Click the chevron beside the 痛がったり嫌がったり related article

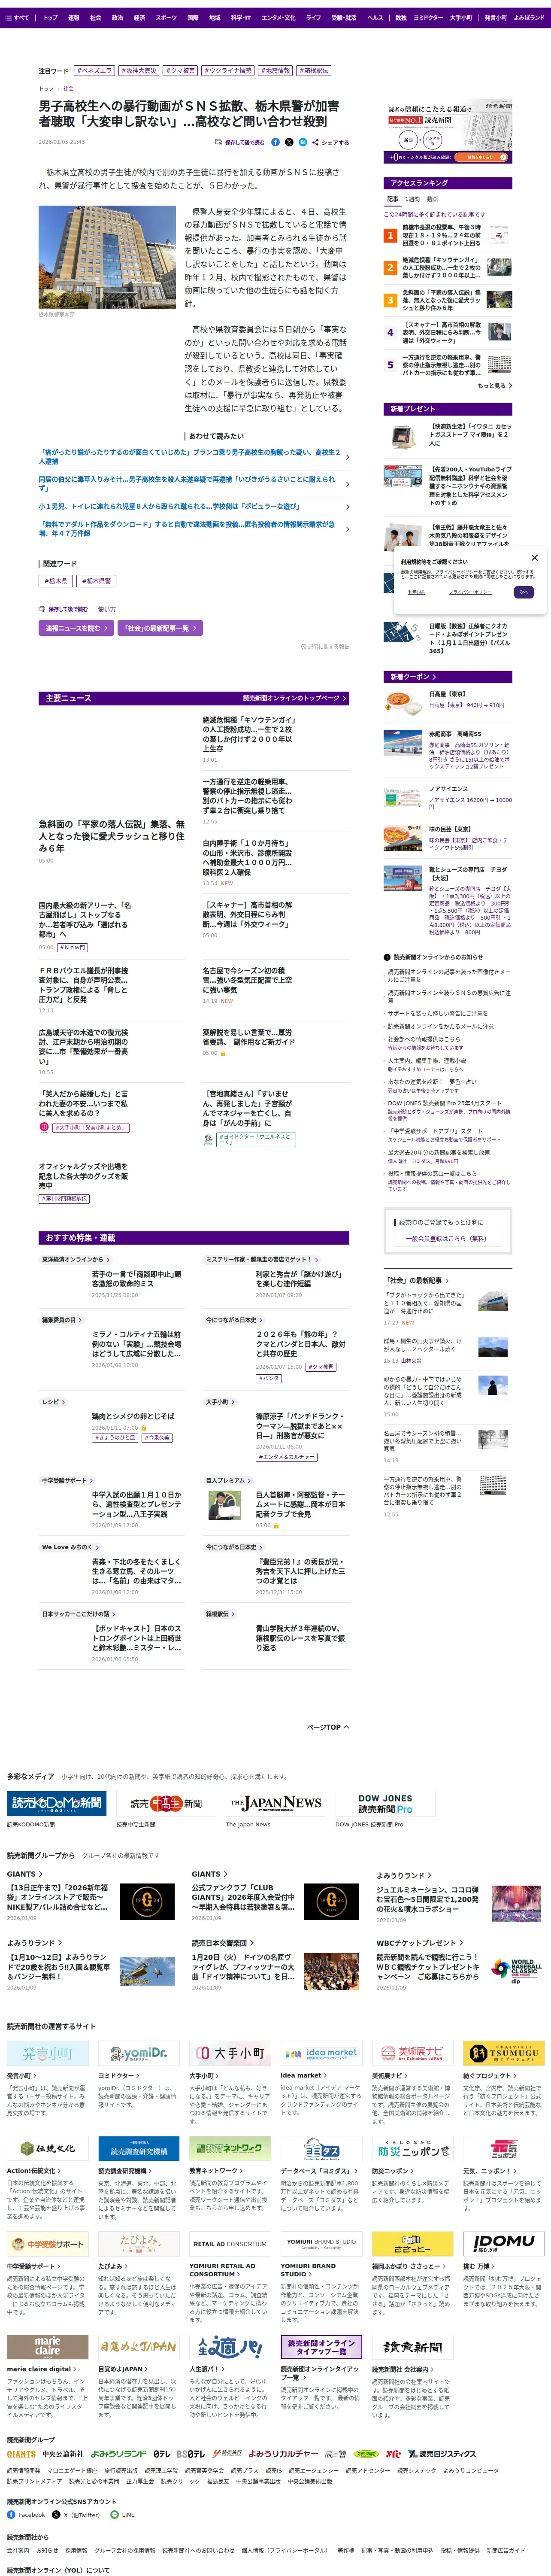[347, 457]
